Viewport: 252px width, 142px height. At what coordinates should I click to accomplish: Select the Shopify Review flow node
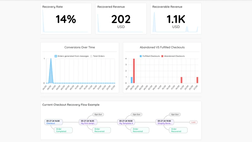coord(165,122)
